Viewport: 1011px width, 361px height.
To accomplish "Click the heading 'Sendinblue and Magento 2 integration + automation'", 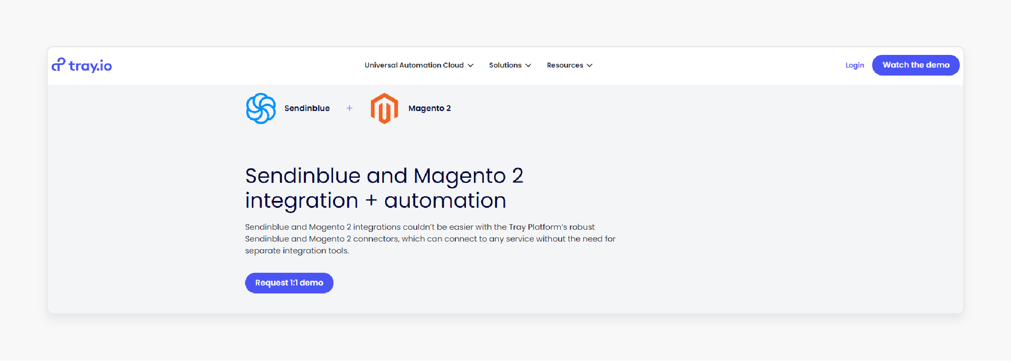I will pos(384,188).
